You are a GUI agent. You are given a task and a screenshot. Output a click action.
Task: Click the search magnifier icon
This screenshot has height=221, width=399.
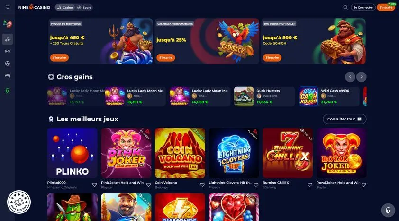[345, 8]
